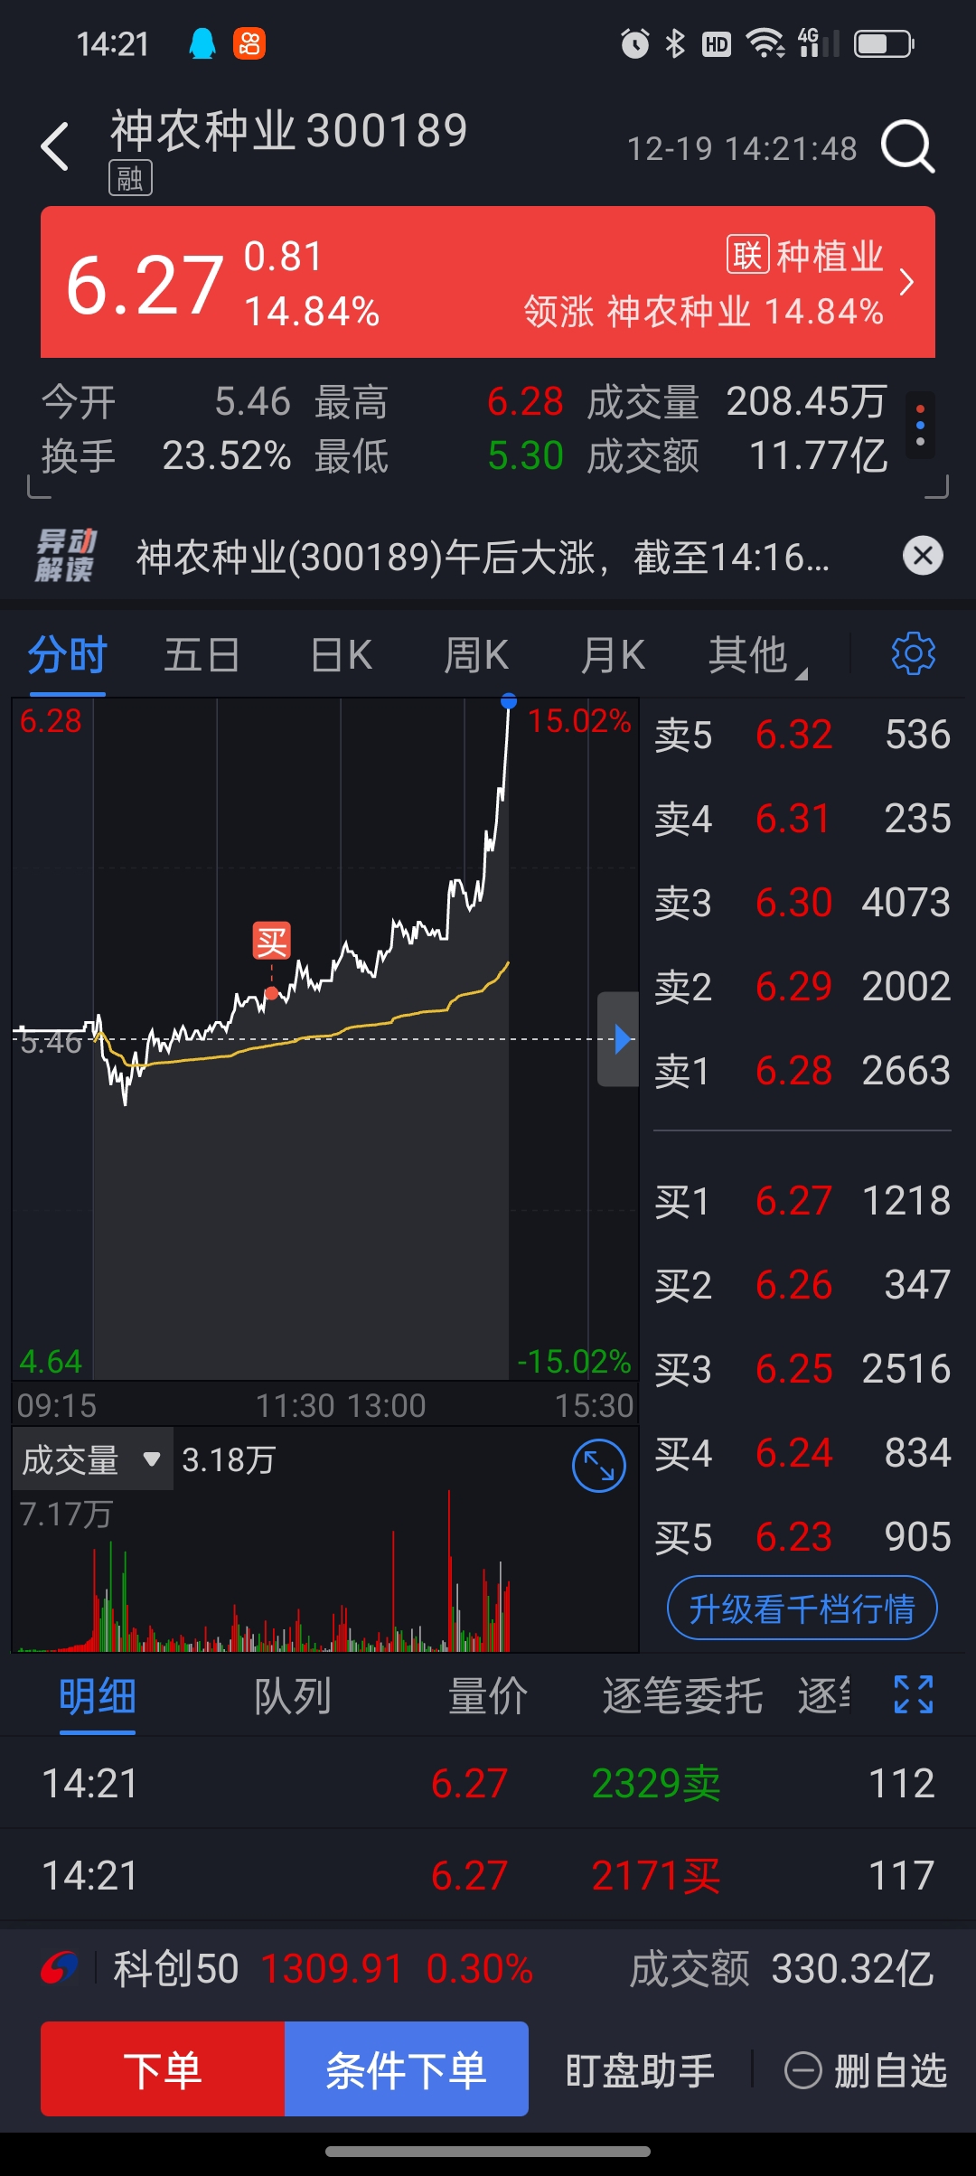
Task: Tap the 异动解读 logo icon
Action: pyautogui.click(x=65, y=555)
